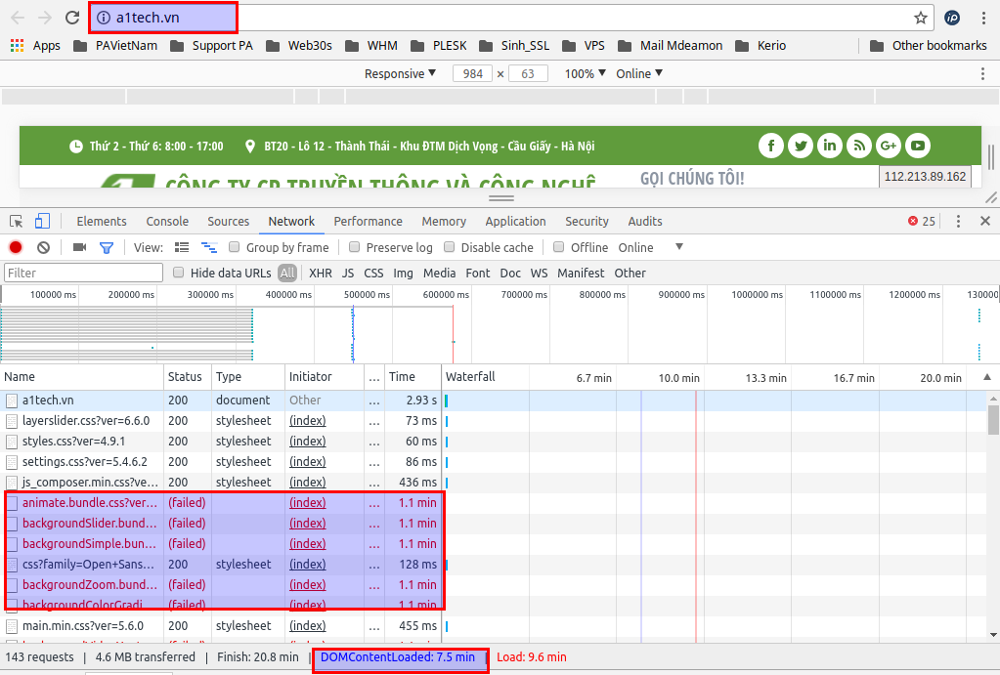The height and width of the screenshot is (675, 1000).
Task: Click the YouTube icon on the webpage
Action: 918,146
